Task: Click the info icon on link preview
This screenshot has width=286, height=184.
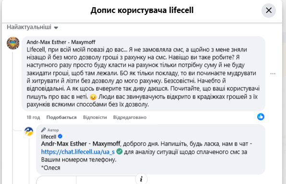Action: tap(141, 179)
